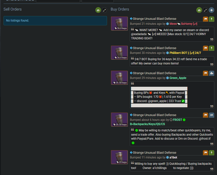Open Meee SoHorny user profile link

tap(183, 24)
